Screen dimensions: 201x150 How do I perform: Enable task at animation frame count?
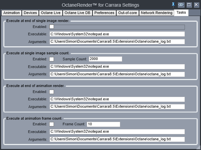pos(52,124)
